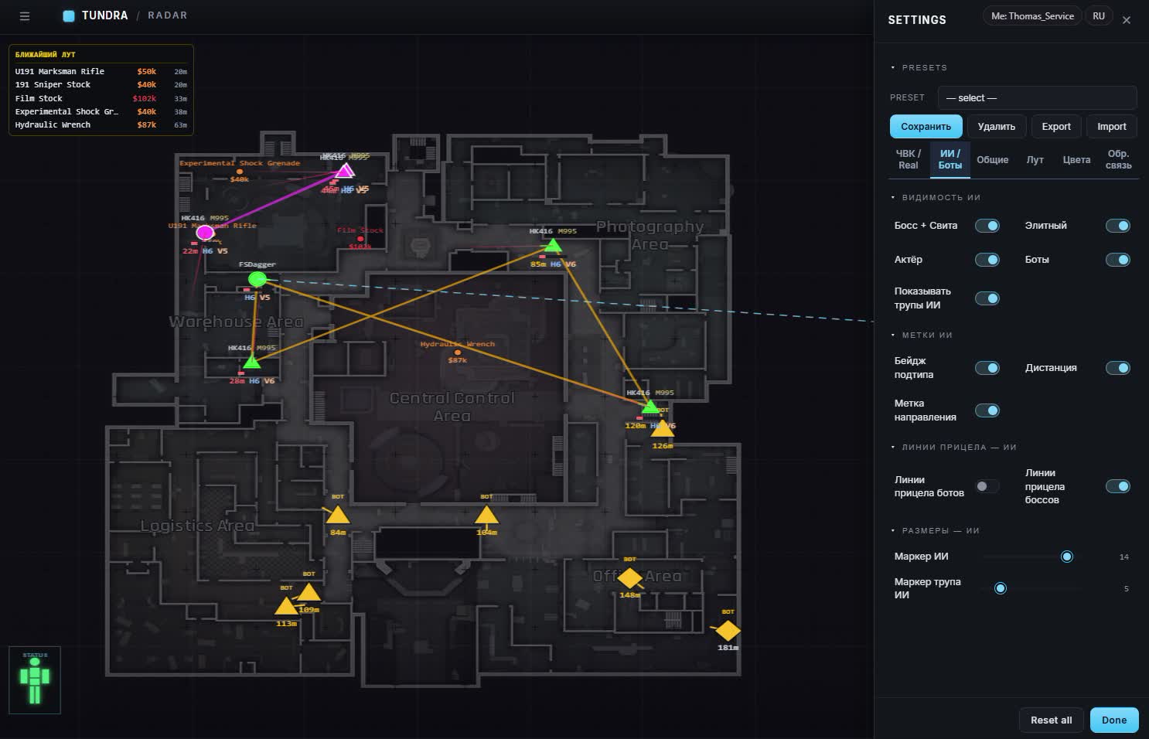
Task: Click the Сохранить preset button
Action: tap(926, 127)
